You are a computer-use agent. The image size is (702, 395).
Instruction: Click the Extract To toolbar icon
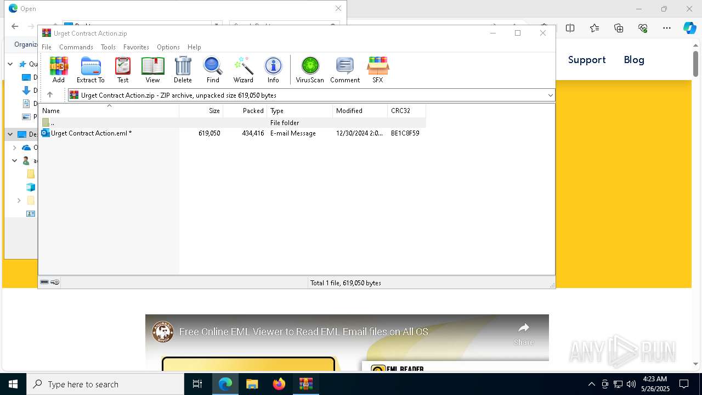(x=90, y=70)
